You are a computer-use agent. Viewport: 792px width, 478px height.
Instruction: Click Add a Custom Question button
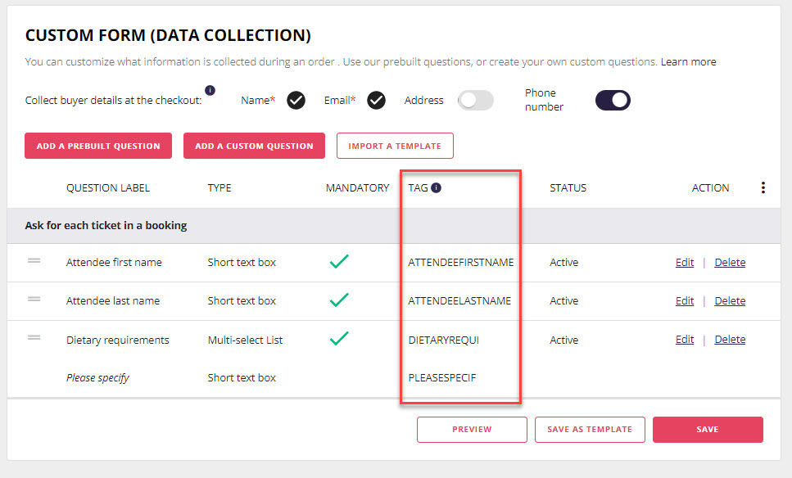pyautogui.click(x=254, y=146)
